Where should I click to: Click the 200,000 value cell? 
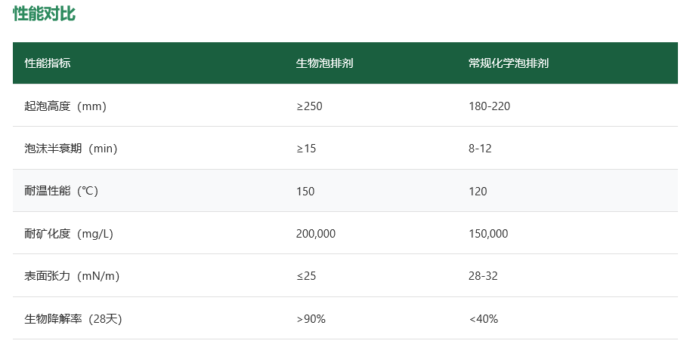[x=316, y=234]
